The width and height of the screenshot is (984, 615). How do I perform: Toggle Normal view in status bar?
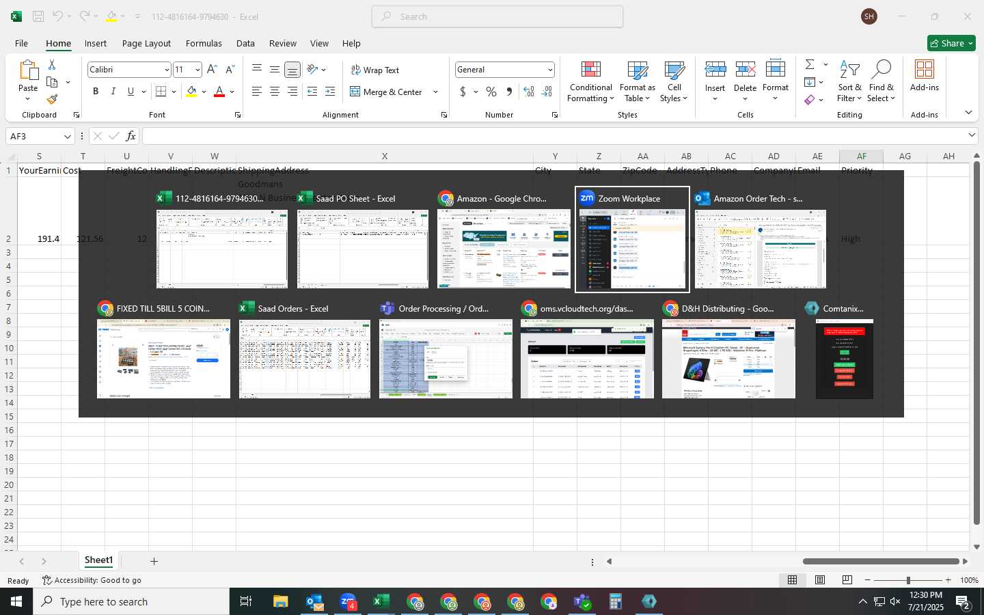[x=793, y=579]
